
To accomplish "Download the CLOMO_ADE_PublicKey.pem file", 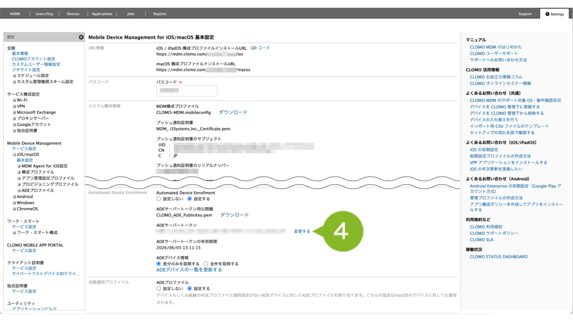I will (x=234, y=215).
